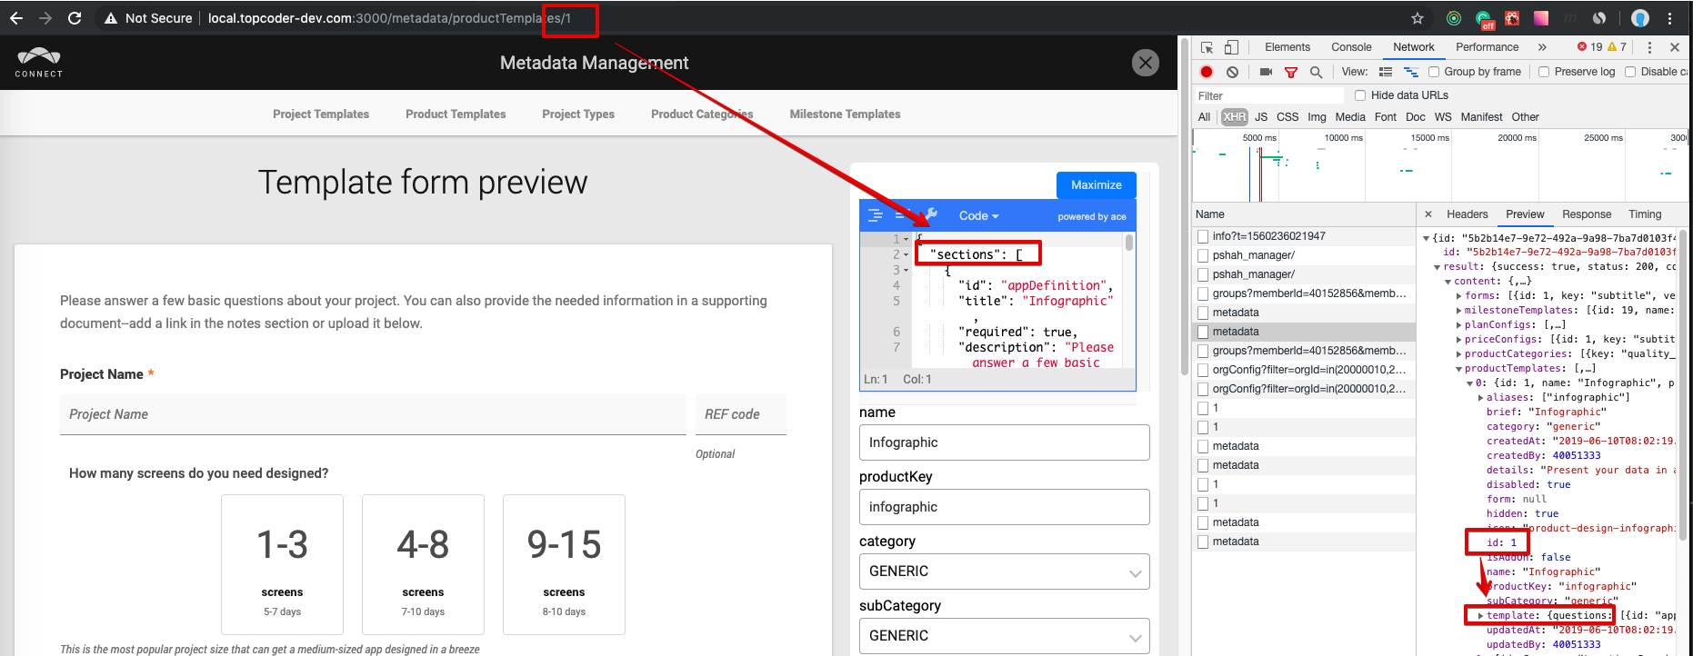
Task: Expand the template questions node
Action: [x=1481, y=616]
